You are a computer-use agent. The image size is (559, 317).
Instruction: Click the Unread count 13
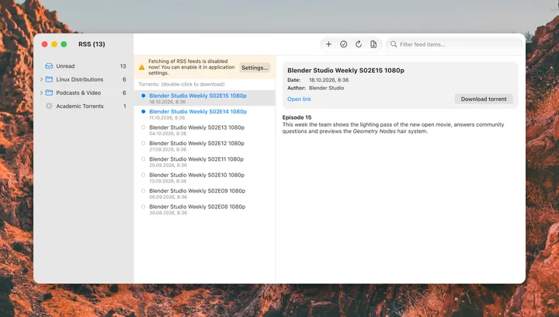coord(123,66)
